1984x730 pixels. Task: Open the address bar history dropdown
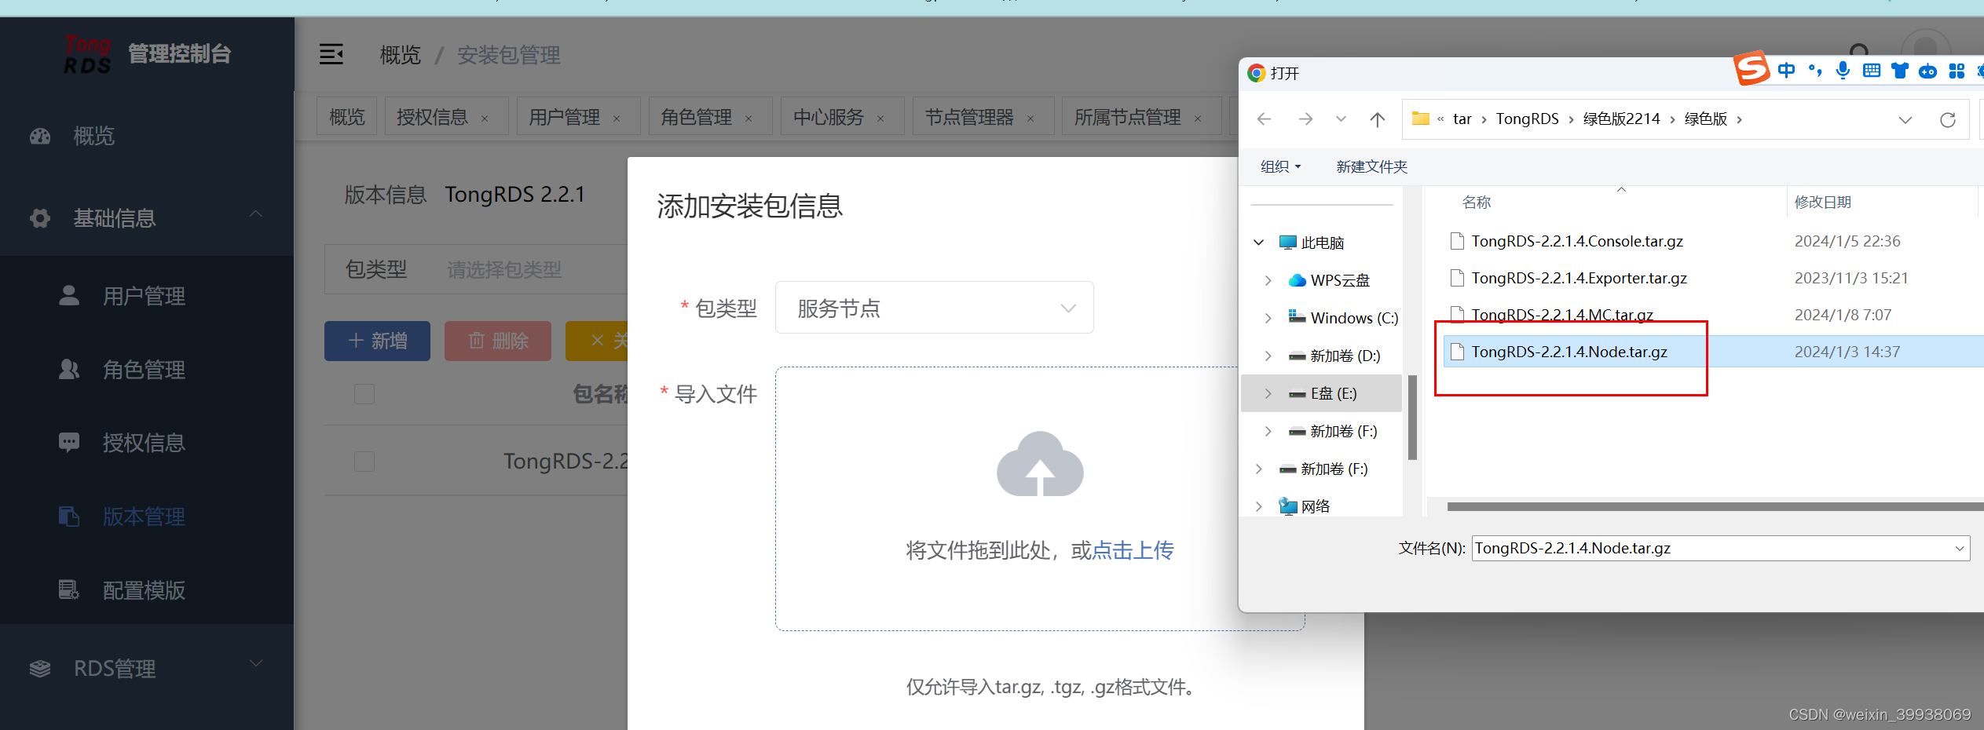1905,120
